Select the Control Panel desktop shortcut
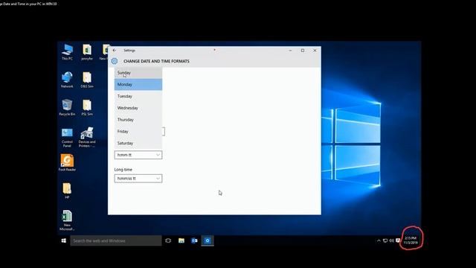Screen dimensions: 476x268 (x=67, y=137)
